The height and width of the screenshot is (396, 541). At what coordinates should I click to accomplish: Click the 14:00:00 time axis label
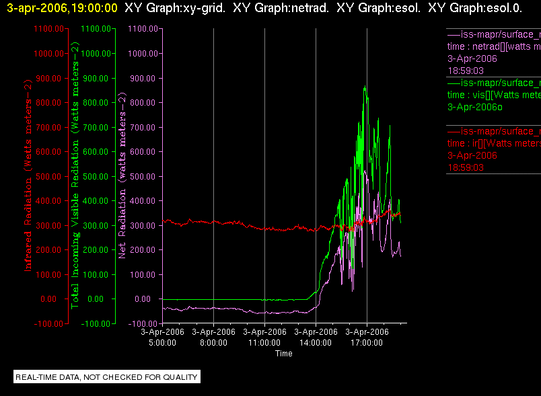(316, 343)
